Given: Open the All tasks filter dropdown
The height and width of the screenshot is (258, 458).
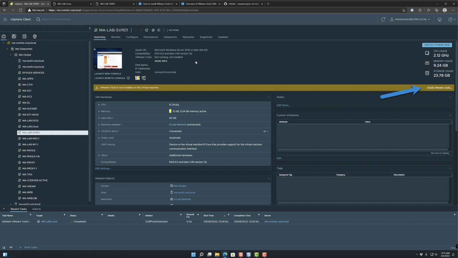Looking at the screenshot, I should point(15,247).
